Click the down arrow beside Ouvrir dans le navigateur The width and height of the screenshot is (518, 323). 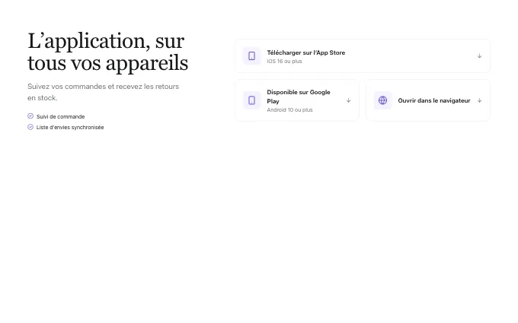click(479, 100)
